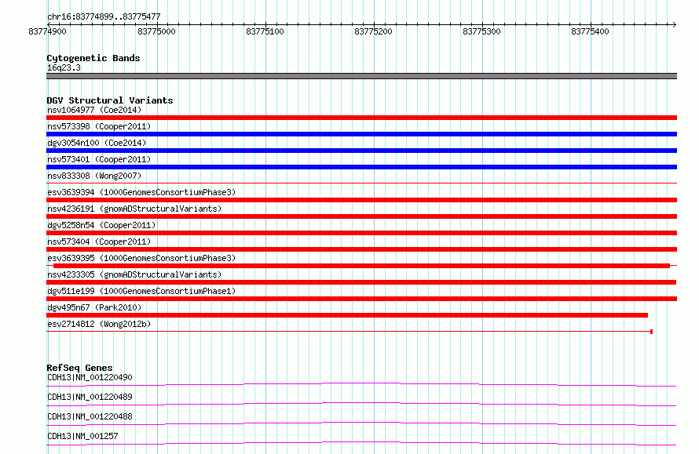Click the 16q23.3 band label

(x=64, y=67)
